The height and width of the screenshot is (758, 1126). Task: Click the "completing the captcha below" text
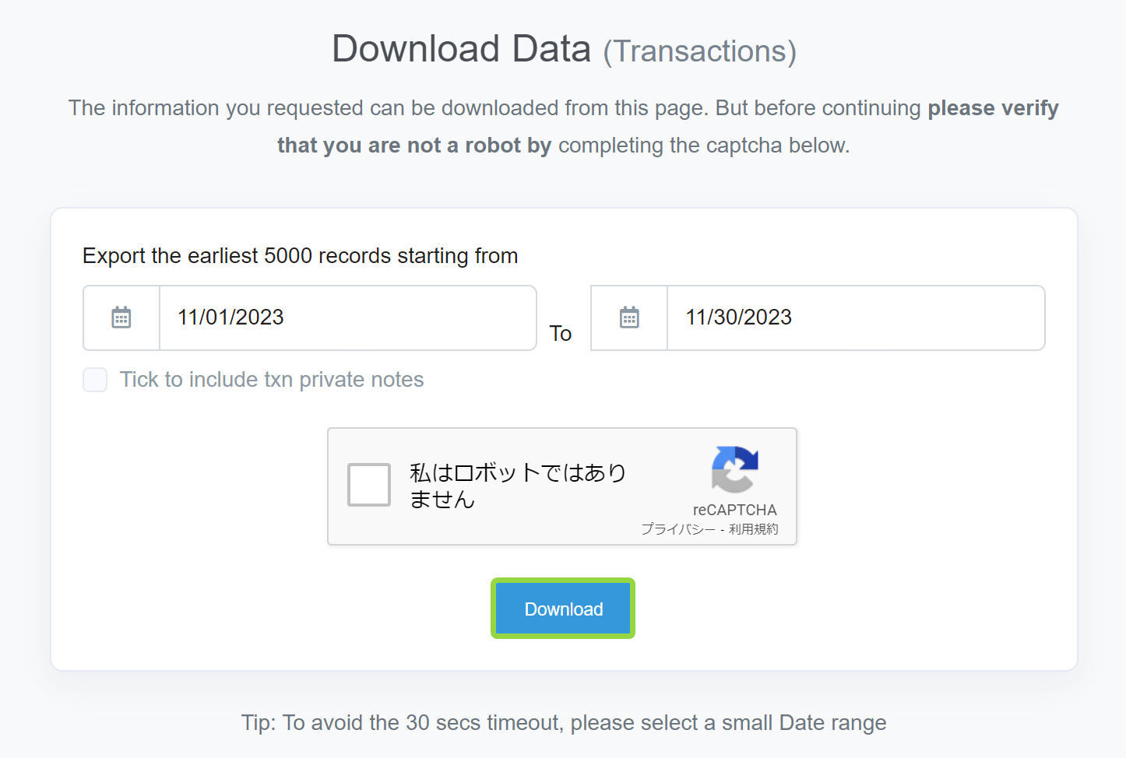tap(703, 146)
